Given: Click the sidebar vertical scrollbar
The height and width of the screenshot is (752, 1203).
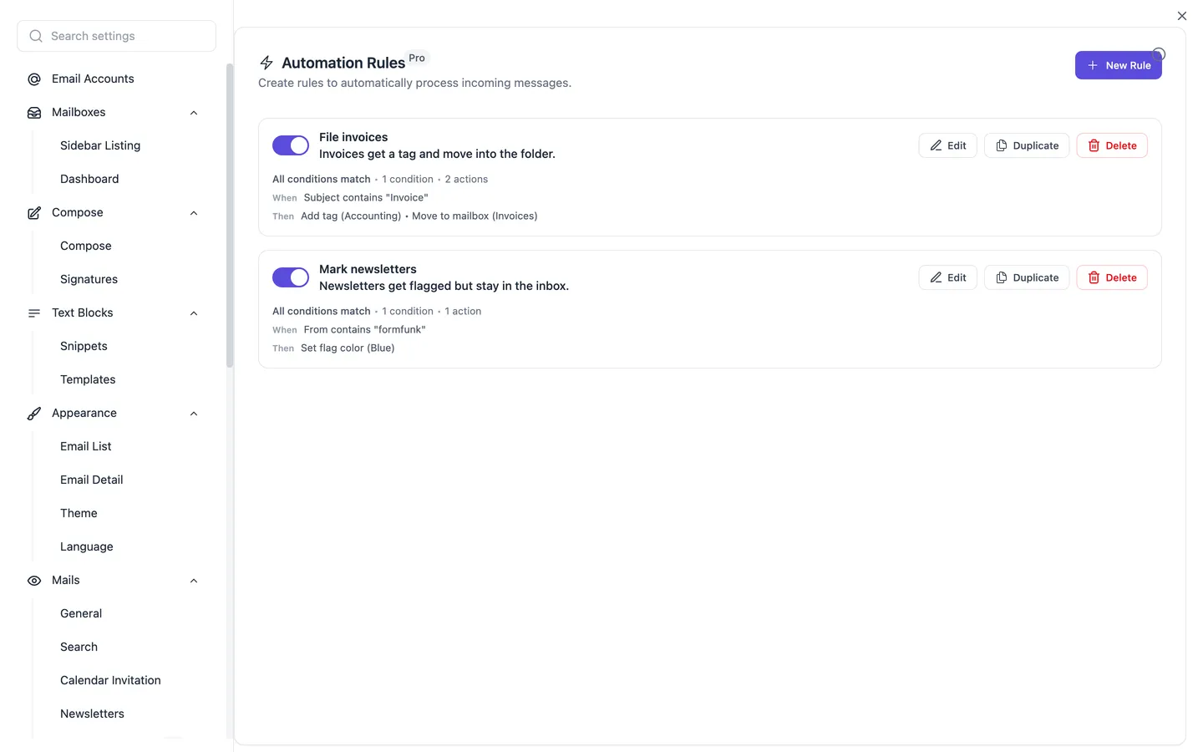Looking at the screenshot, I should click(230, 216).
